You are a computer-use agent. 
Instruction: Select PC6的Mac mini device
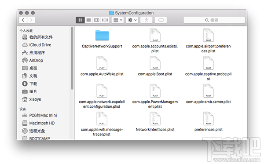click(x=40, y=115)
